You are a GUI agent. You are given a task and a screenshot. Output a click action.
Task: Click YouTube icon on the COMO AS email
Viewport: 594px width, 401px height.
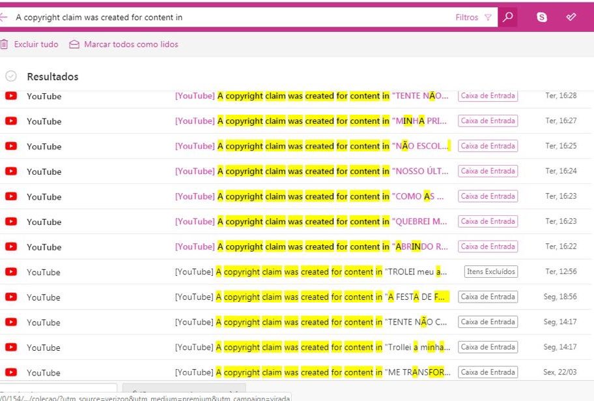coord(11,196)
